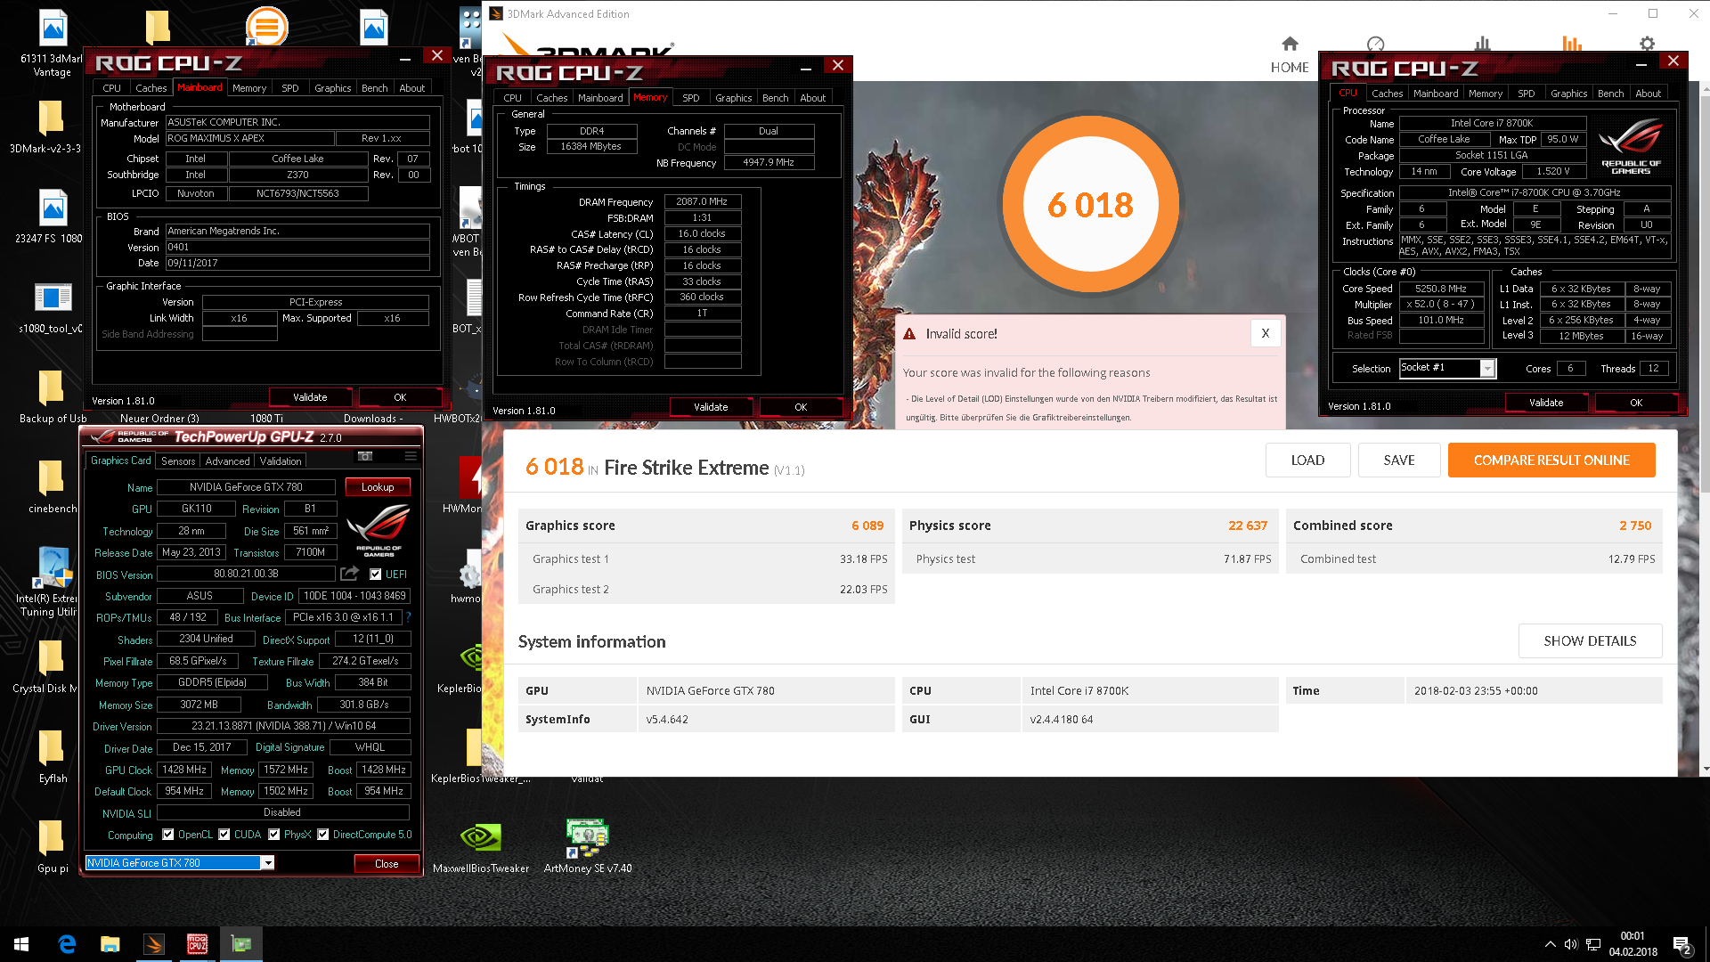The image size is (1710, 962).
Task: Switch to Sensors tab in GPU-Z
Action: tap(178, 461)
